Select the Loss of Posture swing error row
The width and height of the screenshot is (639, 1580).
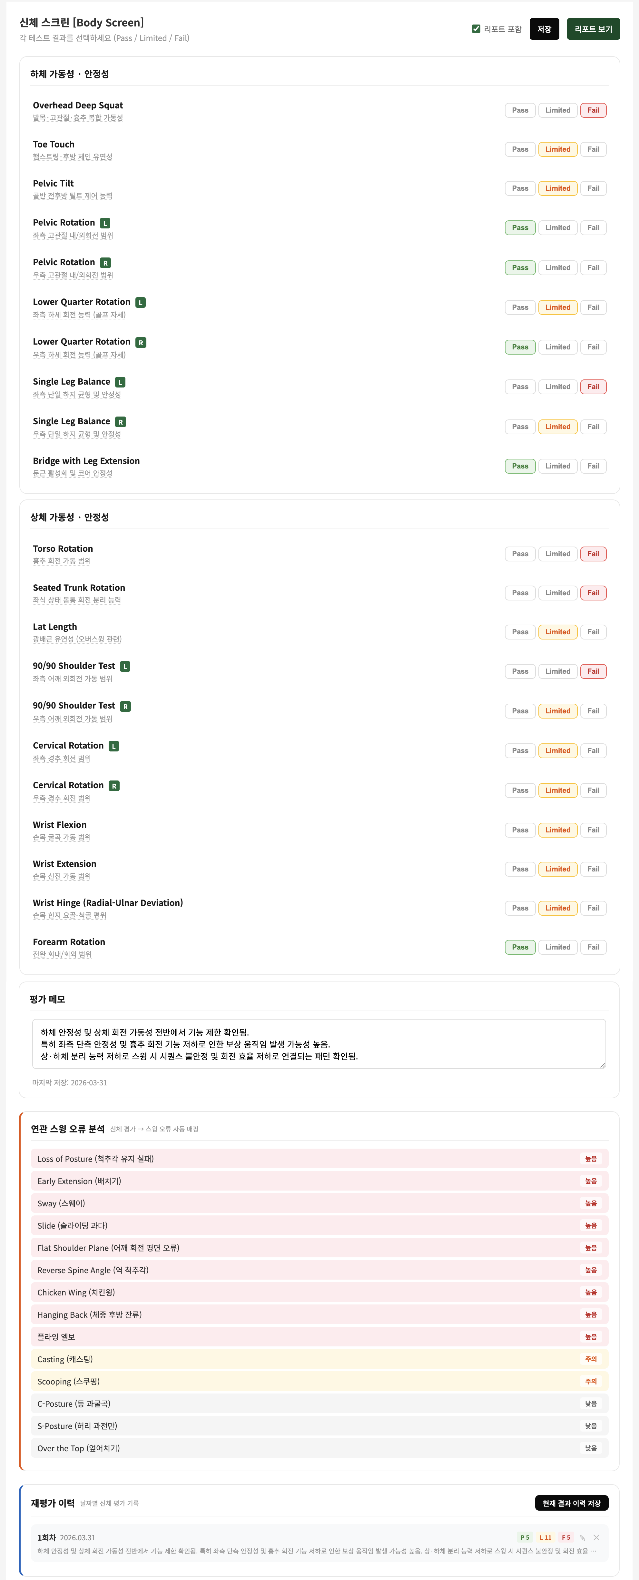[x=319, y=1159]
